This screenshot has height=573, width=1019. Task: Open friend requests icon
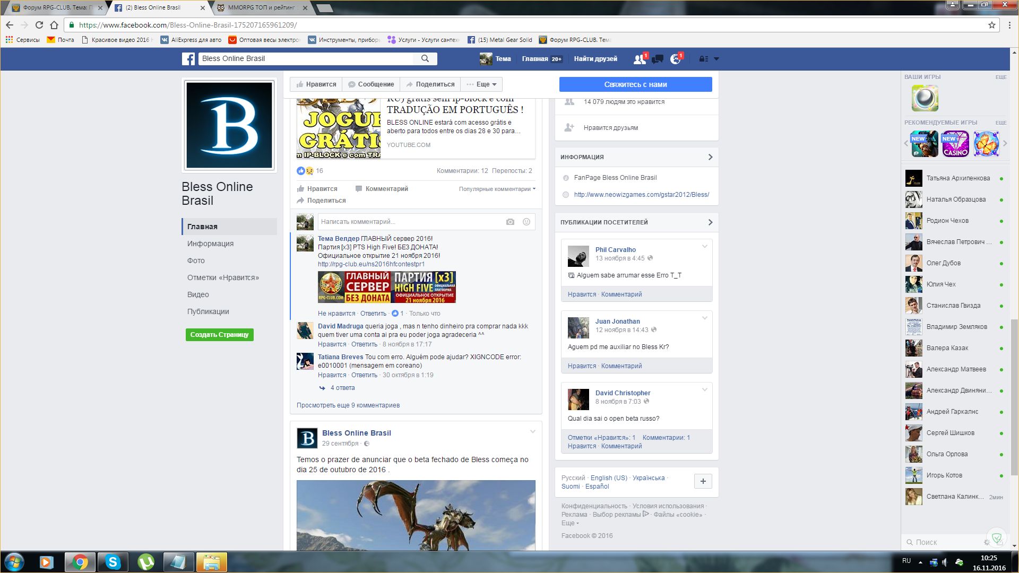[640, 59]
